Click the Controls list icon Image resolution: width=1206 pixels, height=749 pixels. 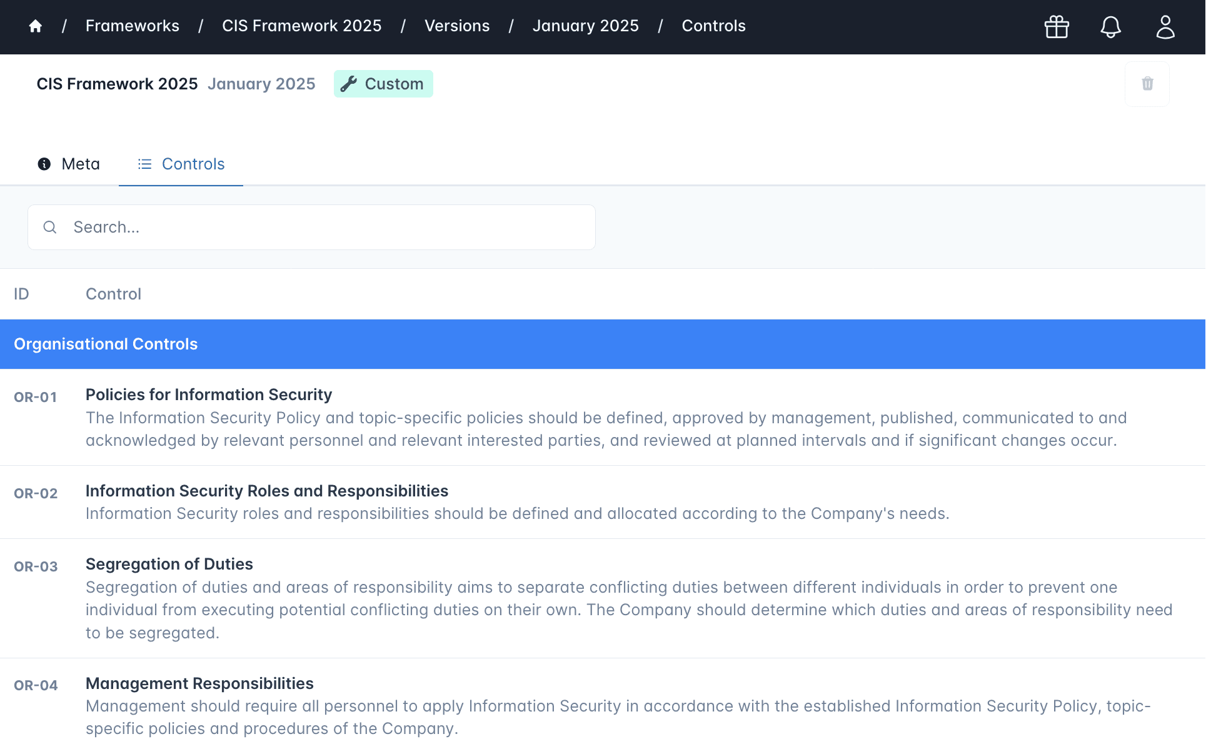point(145,164)
